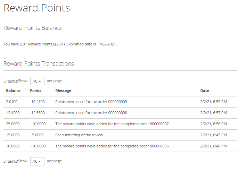
Task: Open the bottom per-page dropdown
Action: pos(37,161)
